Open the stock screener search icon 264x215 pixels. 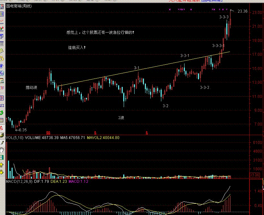(2, 81)
